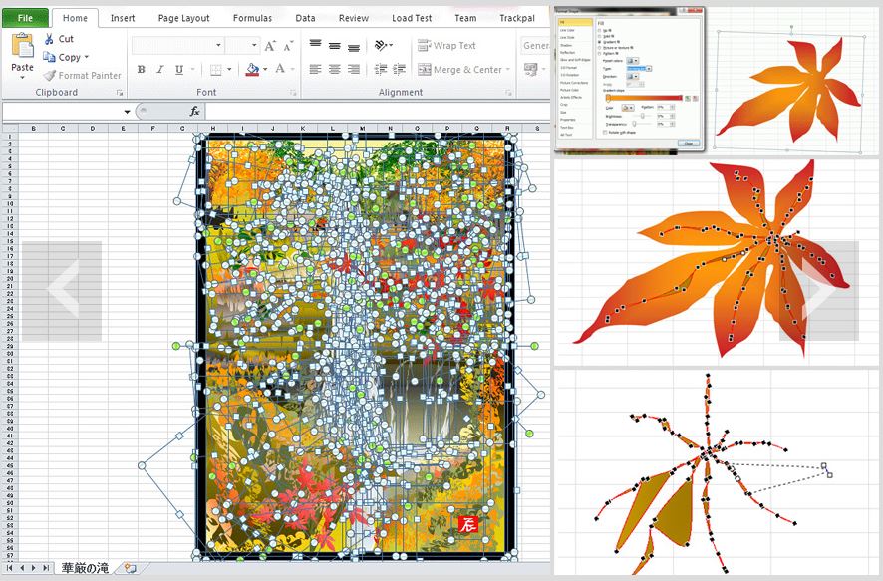Select the Picture or texture fill option
The image size is (883, 581).
coord(597,47)
